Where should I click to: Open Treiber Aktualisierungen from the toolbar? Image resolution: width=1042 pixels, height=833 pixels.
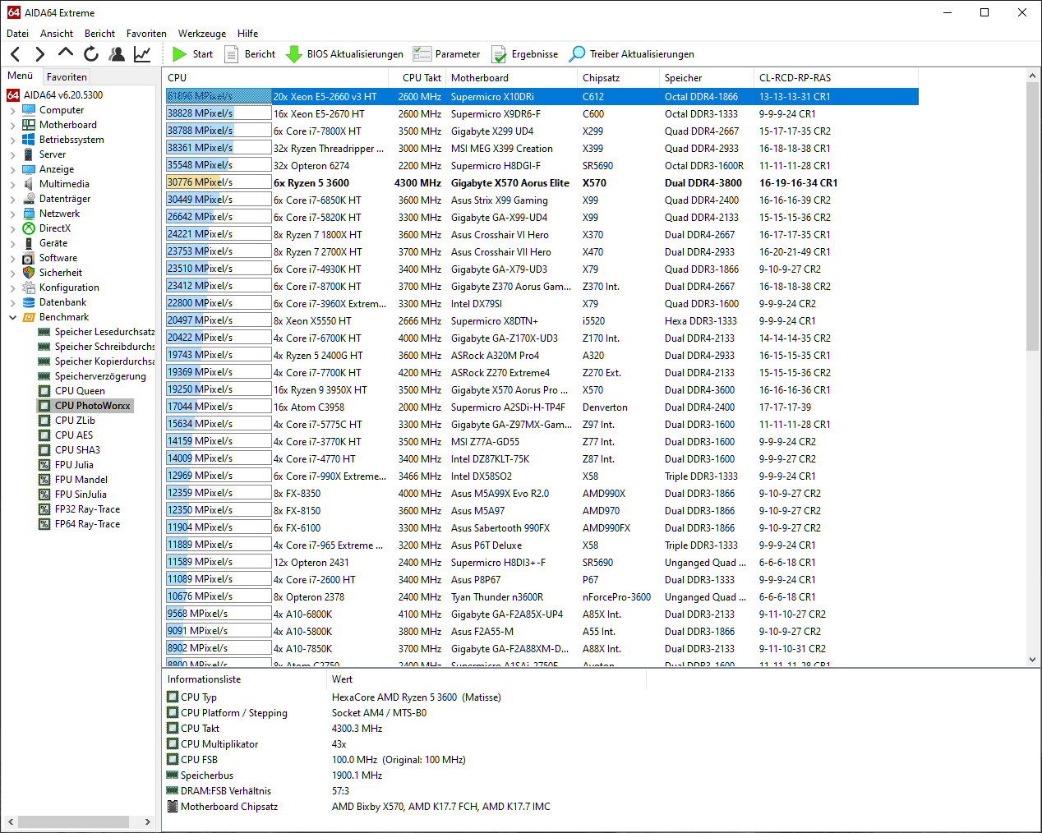(x=632, y=54)
